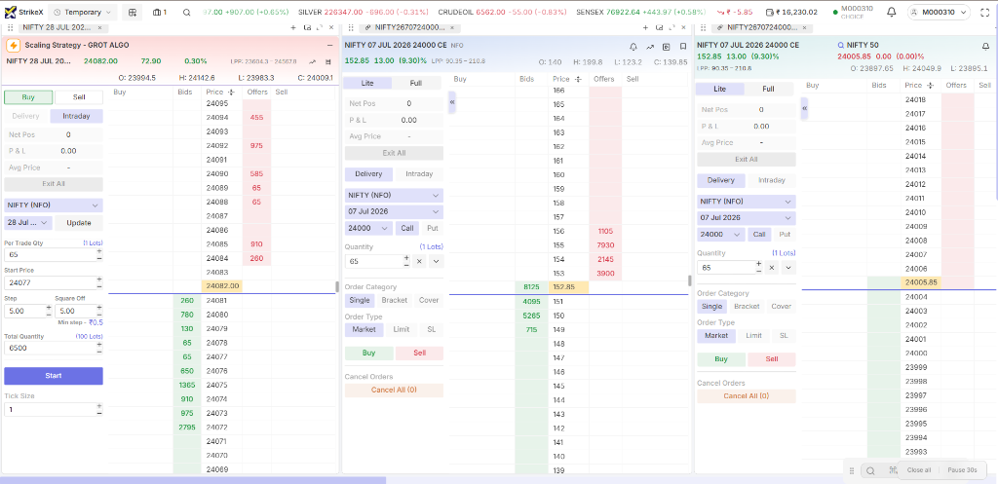The height and width of the screenshot is (484, 998).
Task: Recenter price ladder icon in first panel
Action: tap(230, 93)
